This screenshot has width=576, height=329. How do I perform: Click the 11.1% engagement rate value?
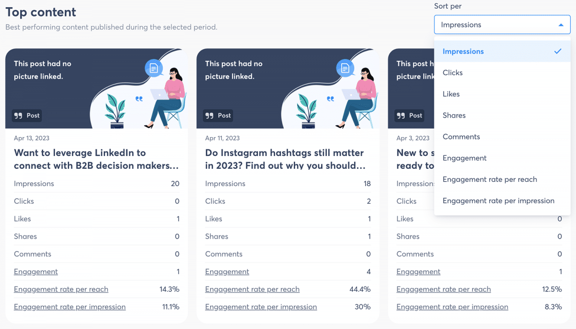[x=170, y=307]
